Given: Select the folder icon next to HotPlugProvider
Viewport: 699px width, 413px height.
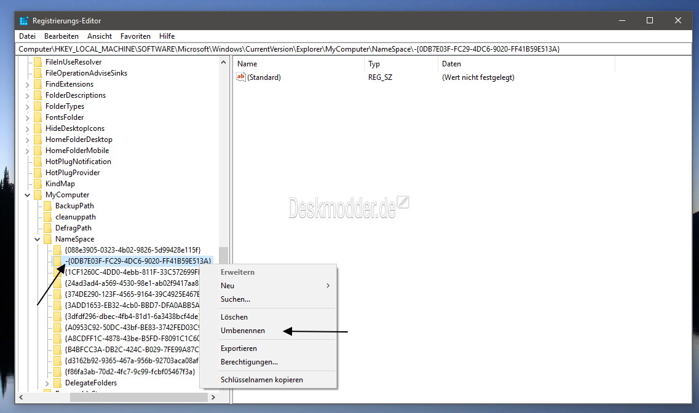Looking at the screenshot, I should click(x=38, y=173).
